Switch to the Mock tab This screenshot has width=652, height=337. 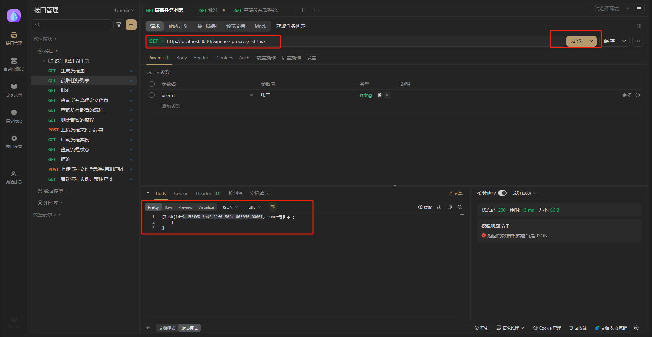click(x=260, y=26)
